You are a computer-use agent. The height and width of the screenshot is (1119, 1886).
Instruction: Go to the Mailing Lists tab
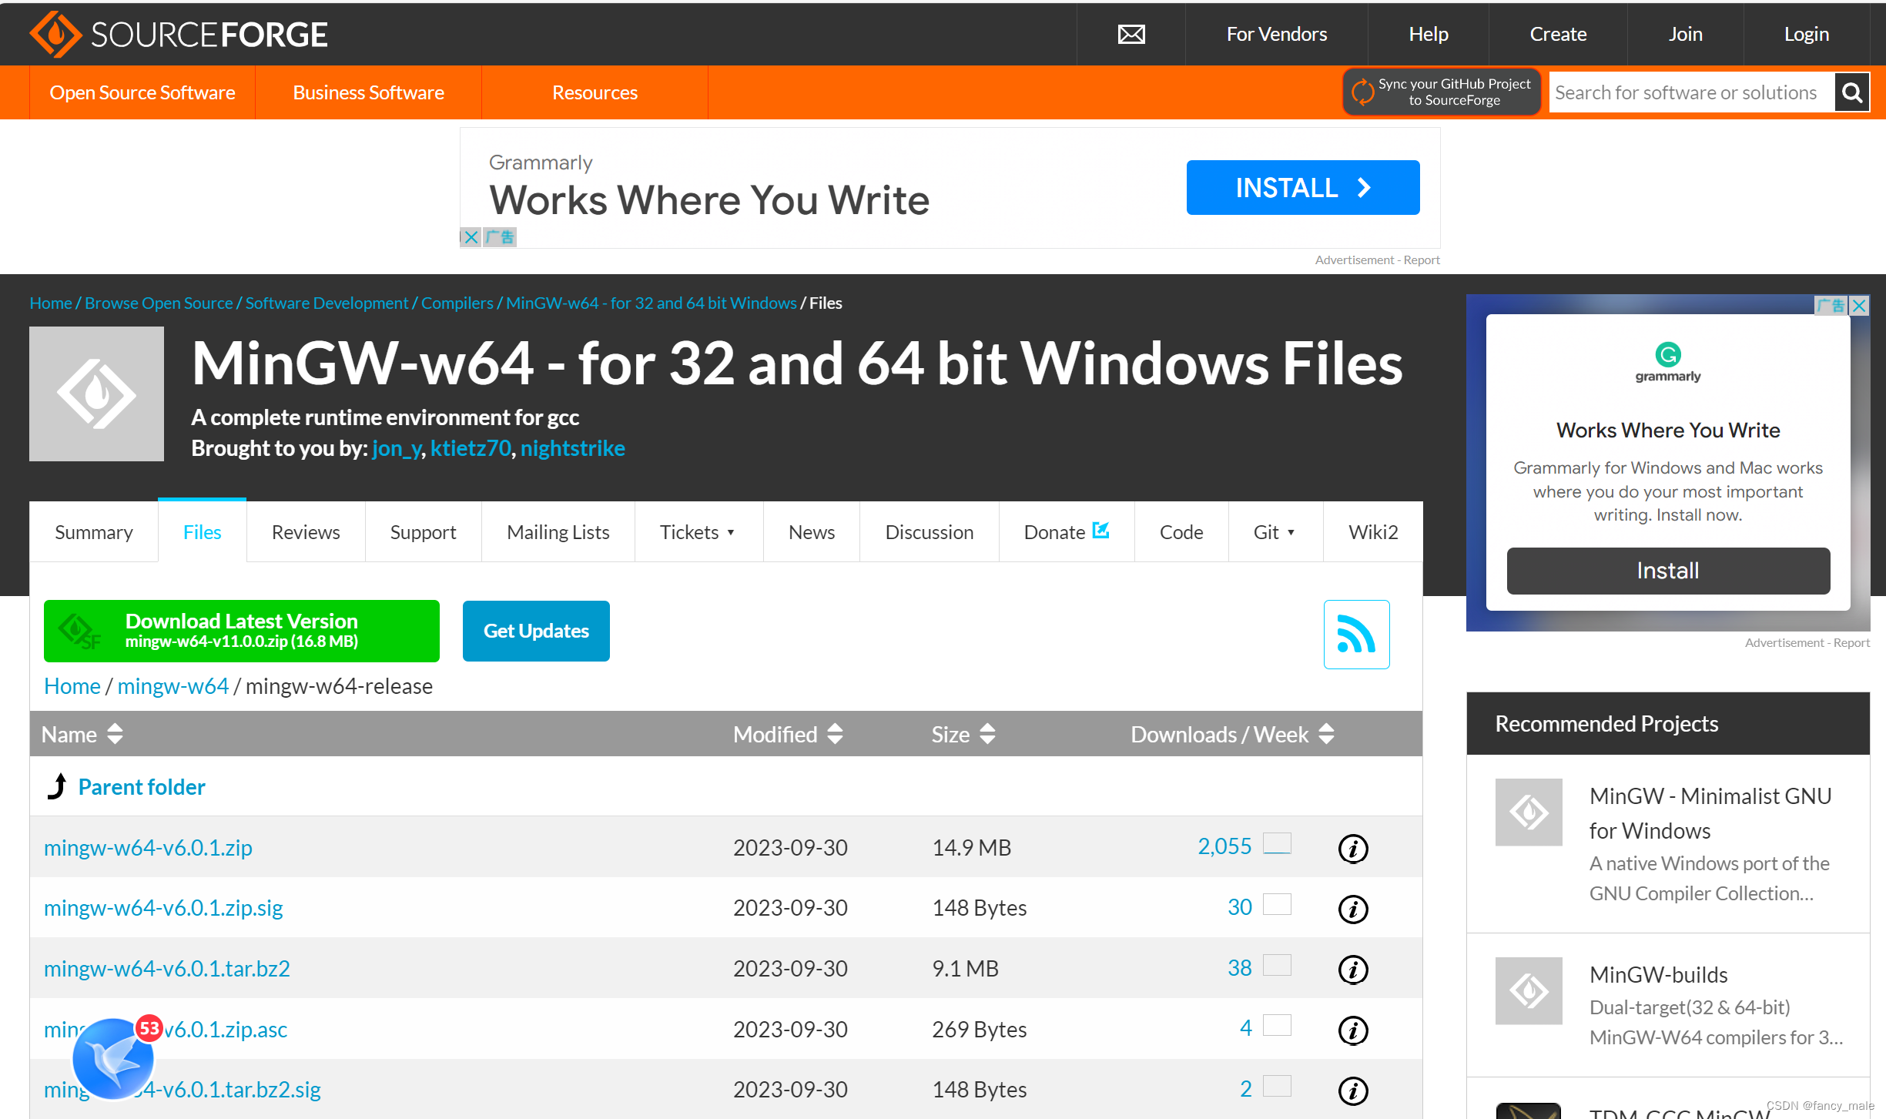click(558, 532)
